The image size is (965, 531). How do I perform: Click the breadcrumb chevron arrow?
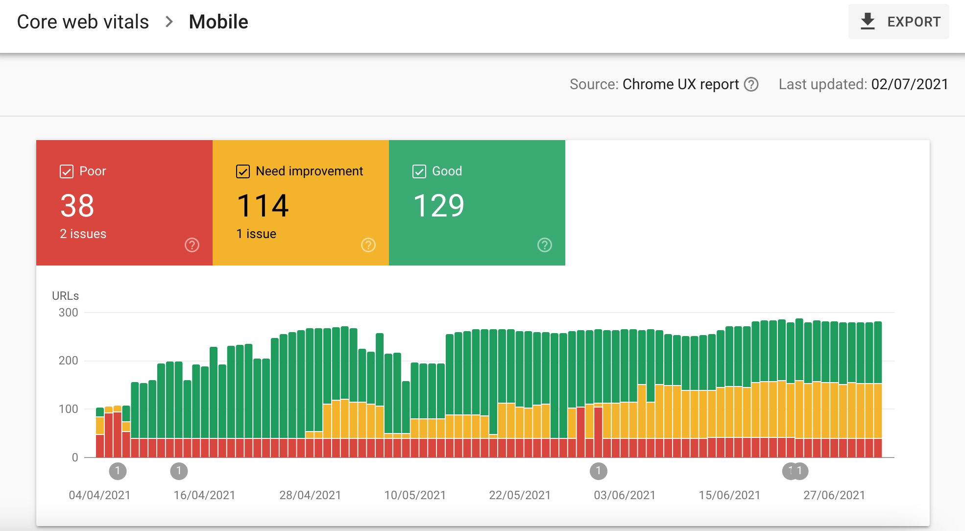click(169, 22)
